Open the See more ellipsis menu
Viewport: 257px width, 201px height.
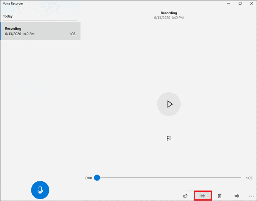(x=251, y=196)
